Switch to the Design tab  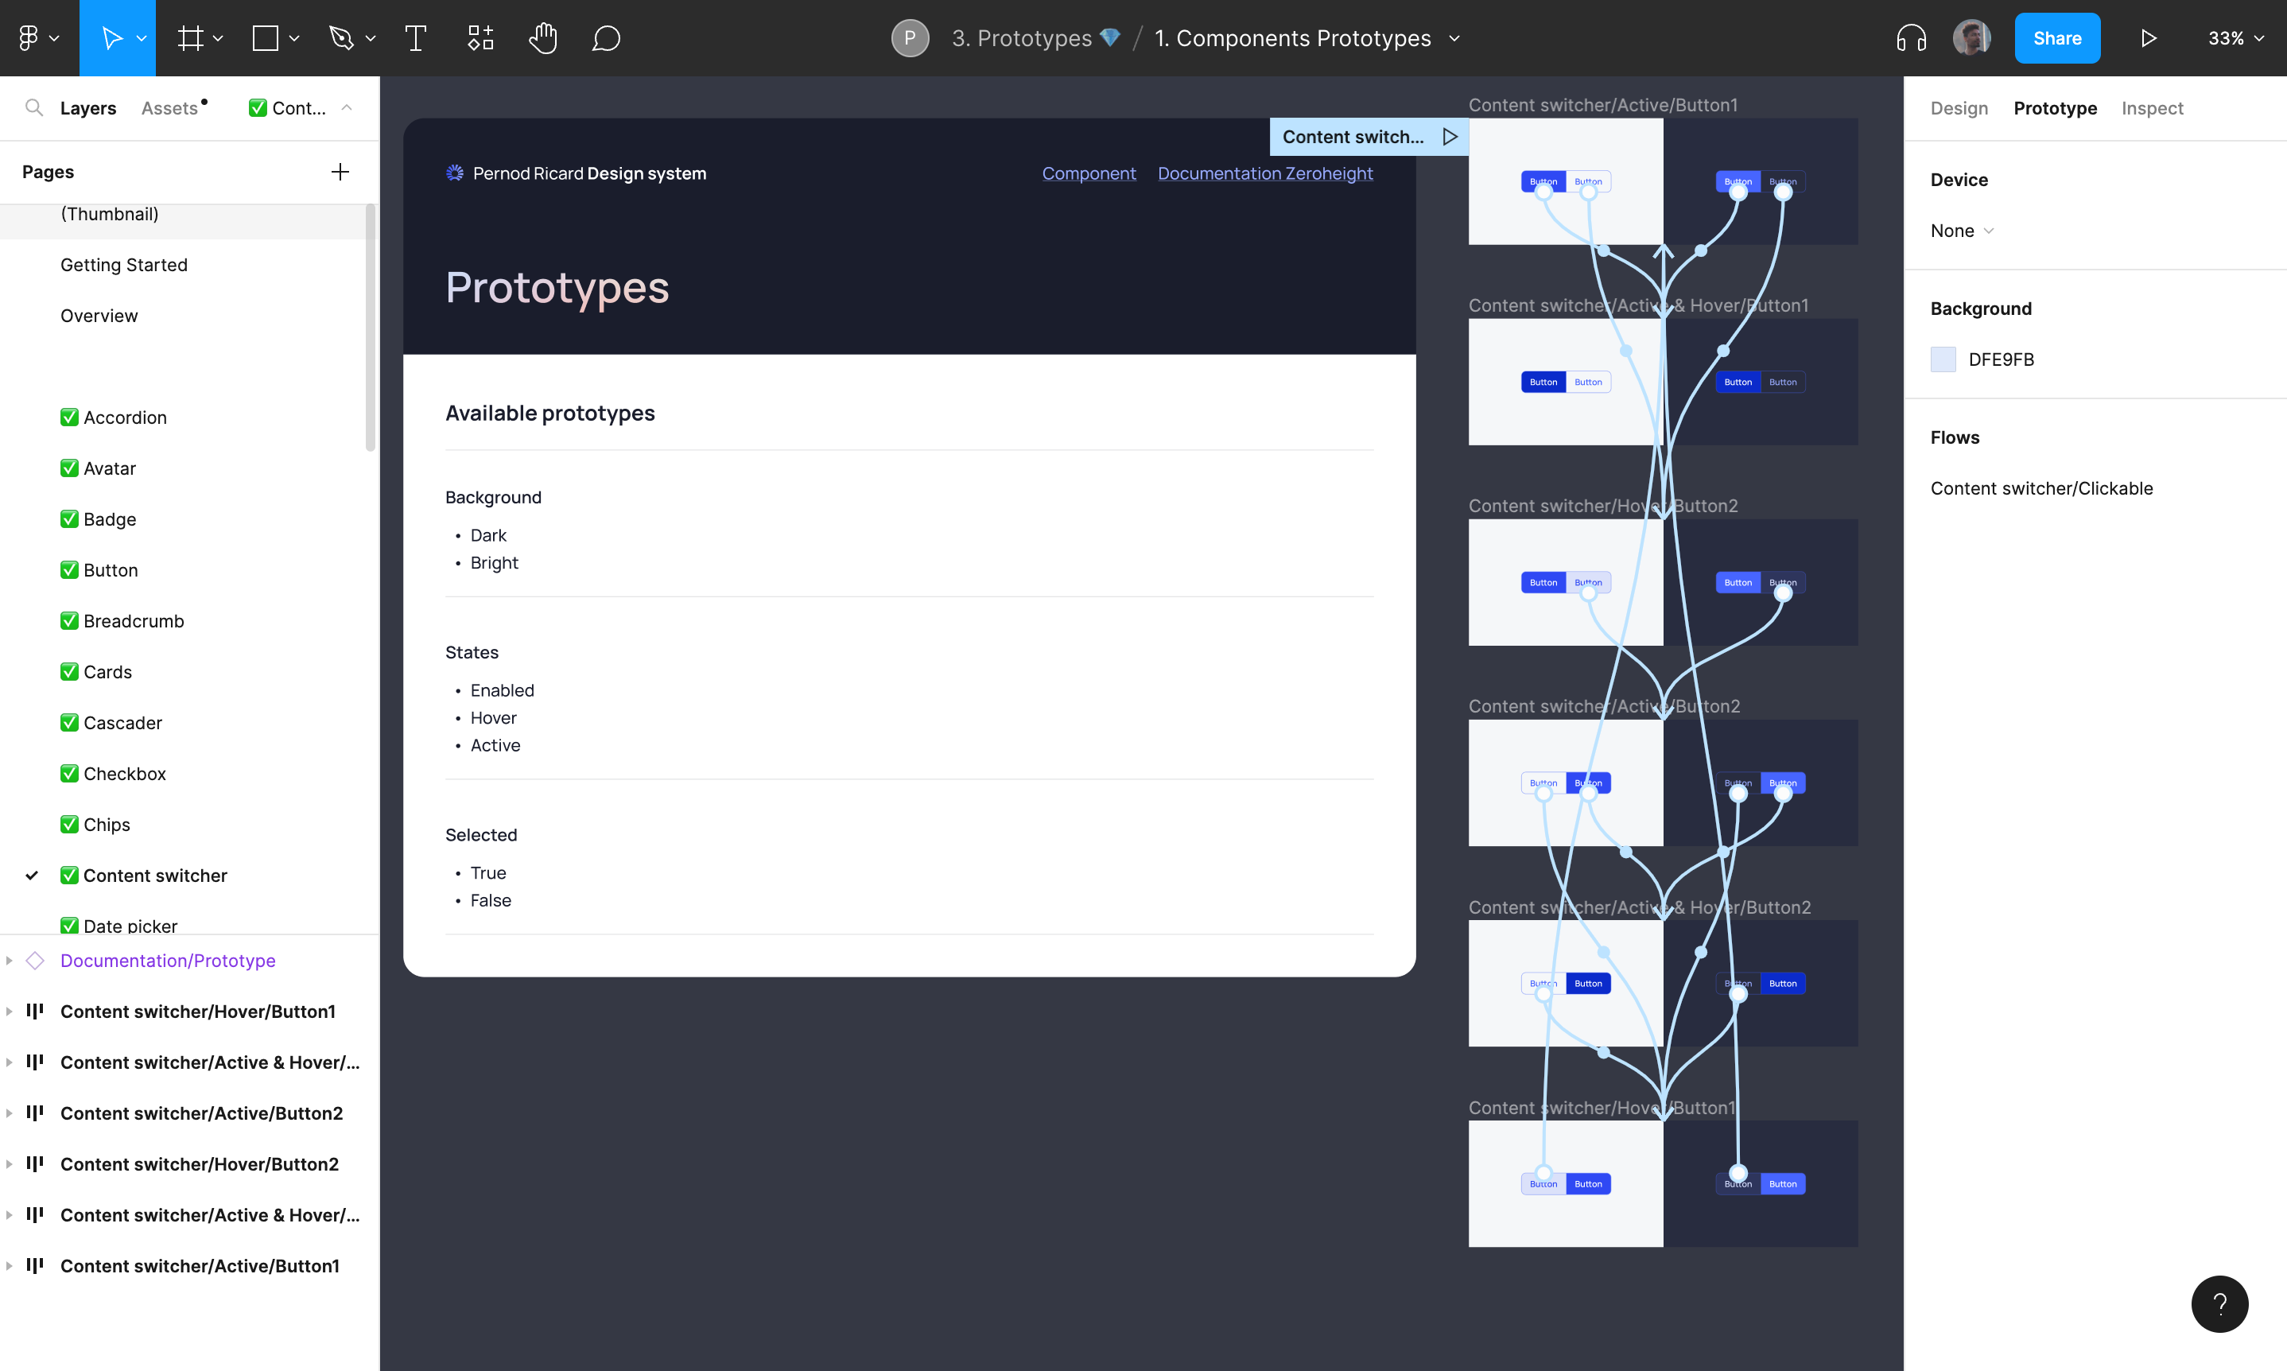pos(1958,108)
